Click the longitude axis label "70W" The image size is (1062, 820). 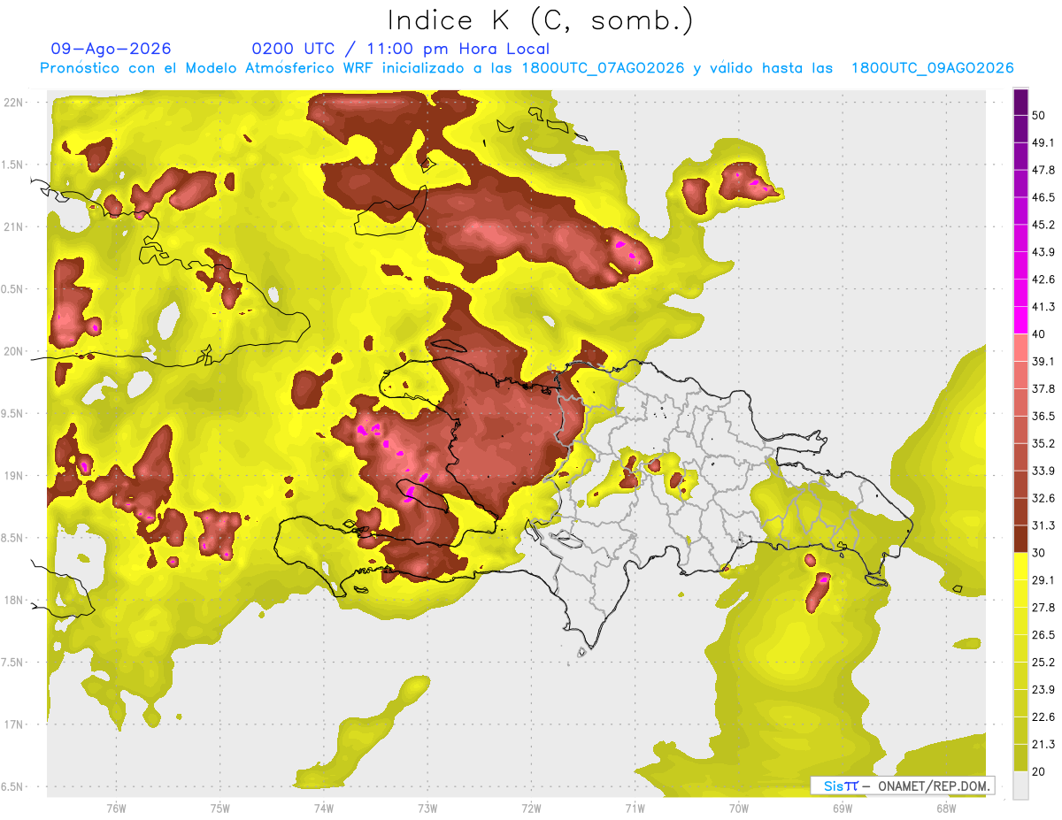[x=739, y=808]
